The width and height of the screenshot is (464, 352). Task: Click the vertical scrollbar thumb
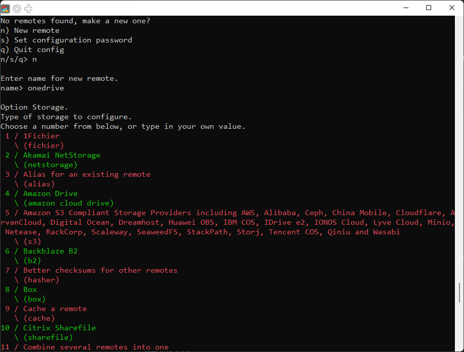click(459, 292)
